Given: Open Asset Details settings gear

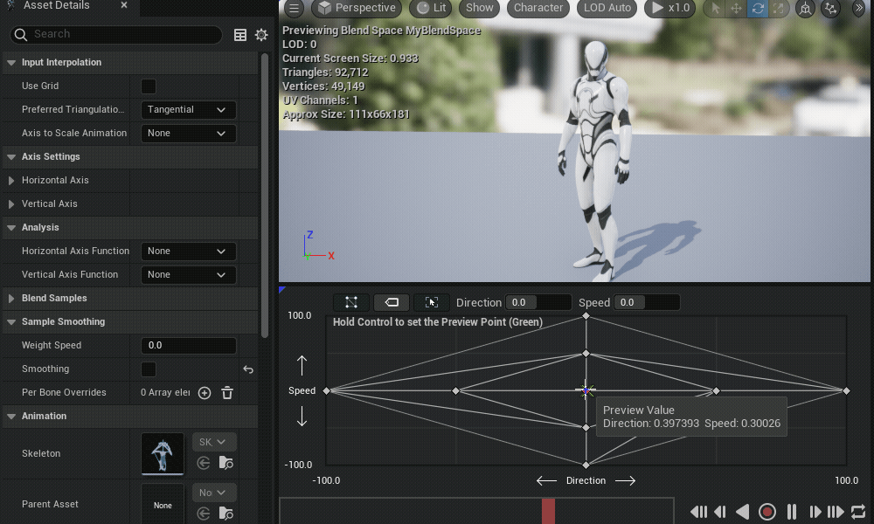Looking at the screenshot, I should [x=261, y=35].
